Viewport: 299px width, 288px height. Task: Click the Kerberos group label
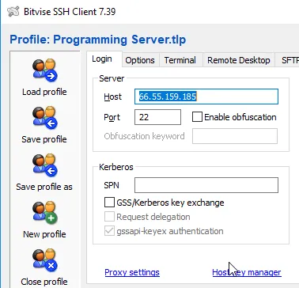tap(116, 167)
